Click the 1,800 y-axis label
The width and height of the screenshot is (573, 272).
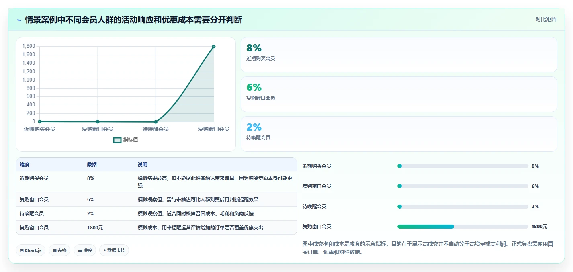tap(29, 46)
